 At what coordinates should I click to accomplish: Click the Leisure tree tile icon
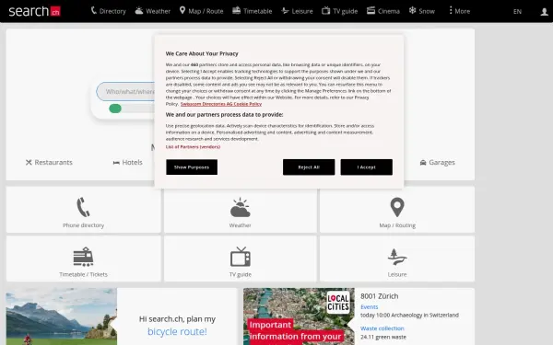(x=397, y=257)
